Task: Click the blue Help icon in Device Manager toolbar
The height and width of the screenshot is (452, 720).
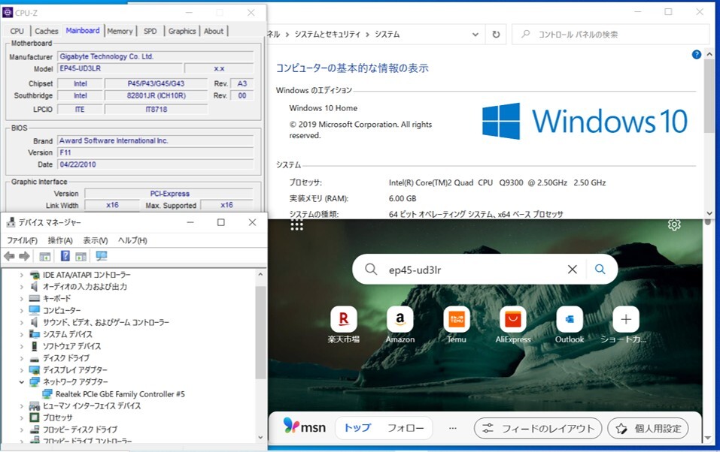Action: [65, 256]
